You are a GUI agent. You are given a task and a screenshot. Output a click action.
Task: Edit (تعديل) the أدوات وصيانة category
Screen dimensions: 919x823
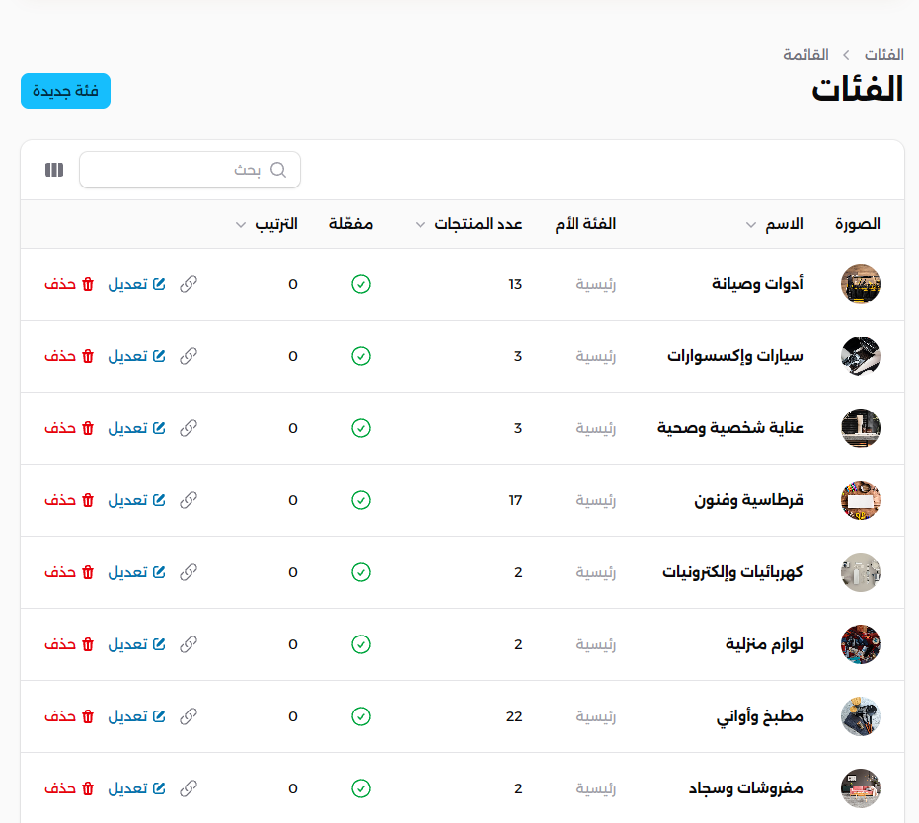click(136, 284)
